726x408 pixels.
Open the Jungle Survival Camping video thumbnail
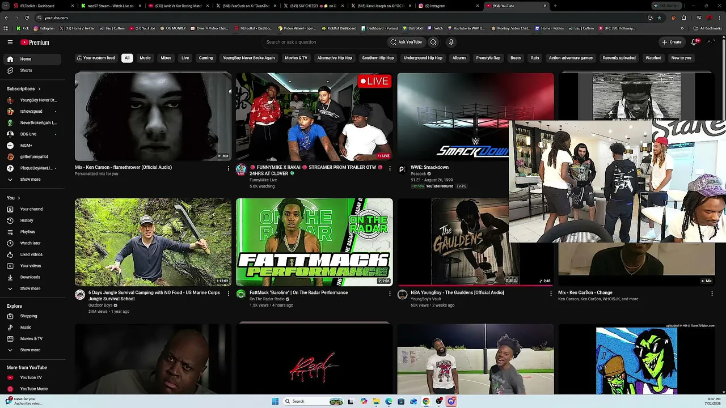pyautogui.click(x=153, y=242)
